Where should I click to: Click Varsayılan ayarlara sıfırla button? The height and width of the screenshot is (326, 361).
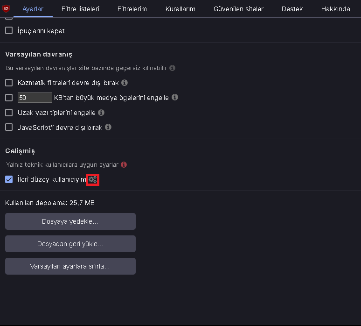coord(70,266)
